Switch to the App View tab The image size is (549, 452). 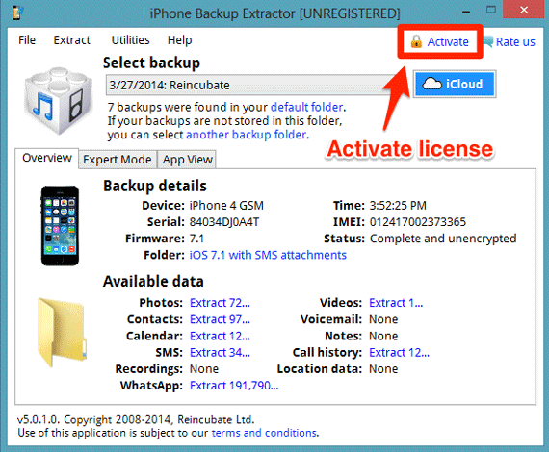(187, 160)
